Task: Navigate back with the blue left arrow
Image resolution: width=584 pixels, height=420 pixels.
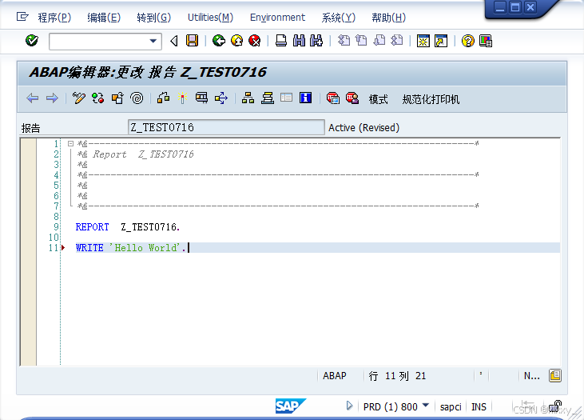Action: pos(33,98)
